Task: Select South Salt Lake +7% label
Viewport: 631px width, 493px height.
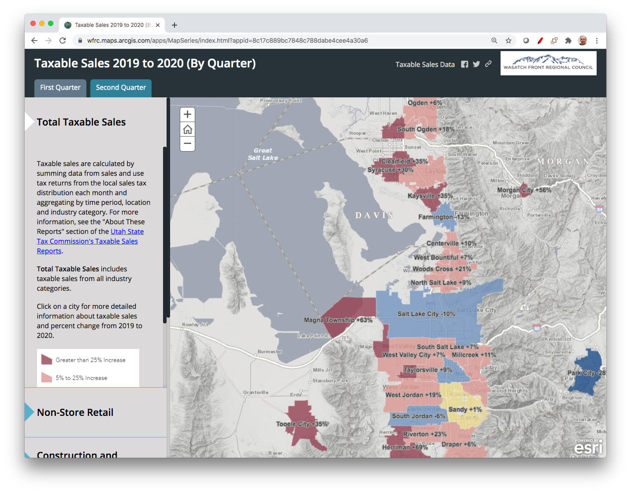Action: point(448,347)
